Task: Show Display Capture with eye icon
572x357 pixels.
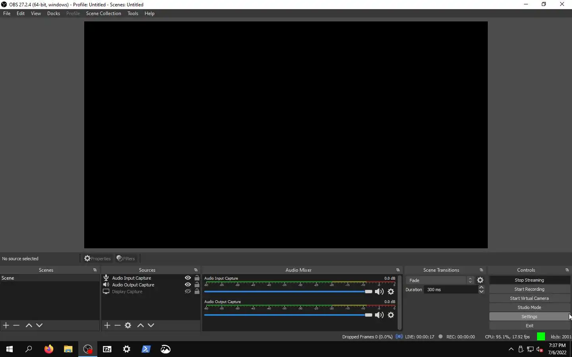Action: [188, 292]
